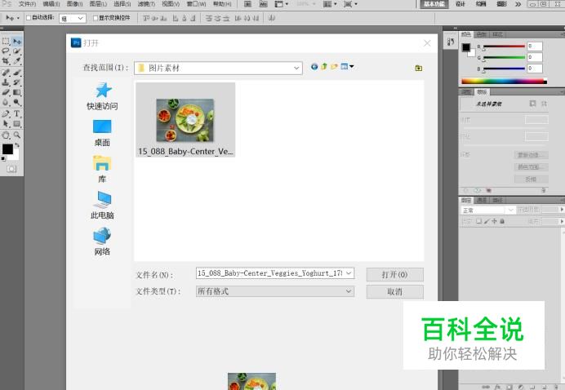Open the arrange documents dropdown
Image resolution: width=565 pixels, height=390 pixels.
[x=330, y=4]
